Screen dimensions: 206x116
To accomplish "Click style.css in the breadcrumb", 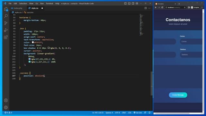I will [18, 12].
